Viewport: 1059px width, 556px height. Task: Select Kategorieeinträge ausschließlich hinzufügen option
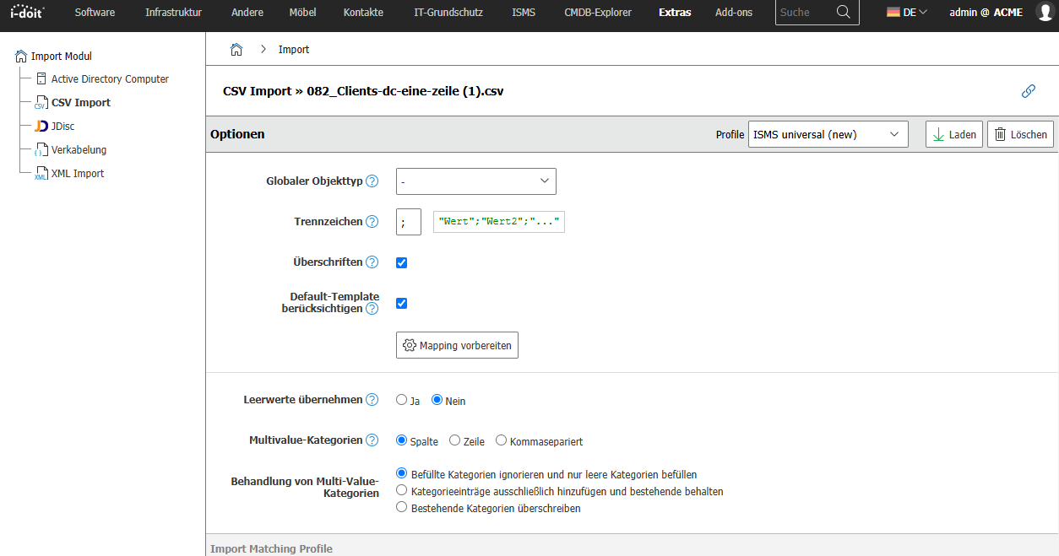coord(402,491)
